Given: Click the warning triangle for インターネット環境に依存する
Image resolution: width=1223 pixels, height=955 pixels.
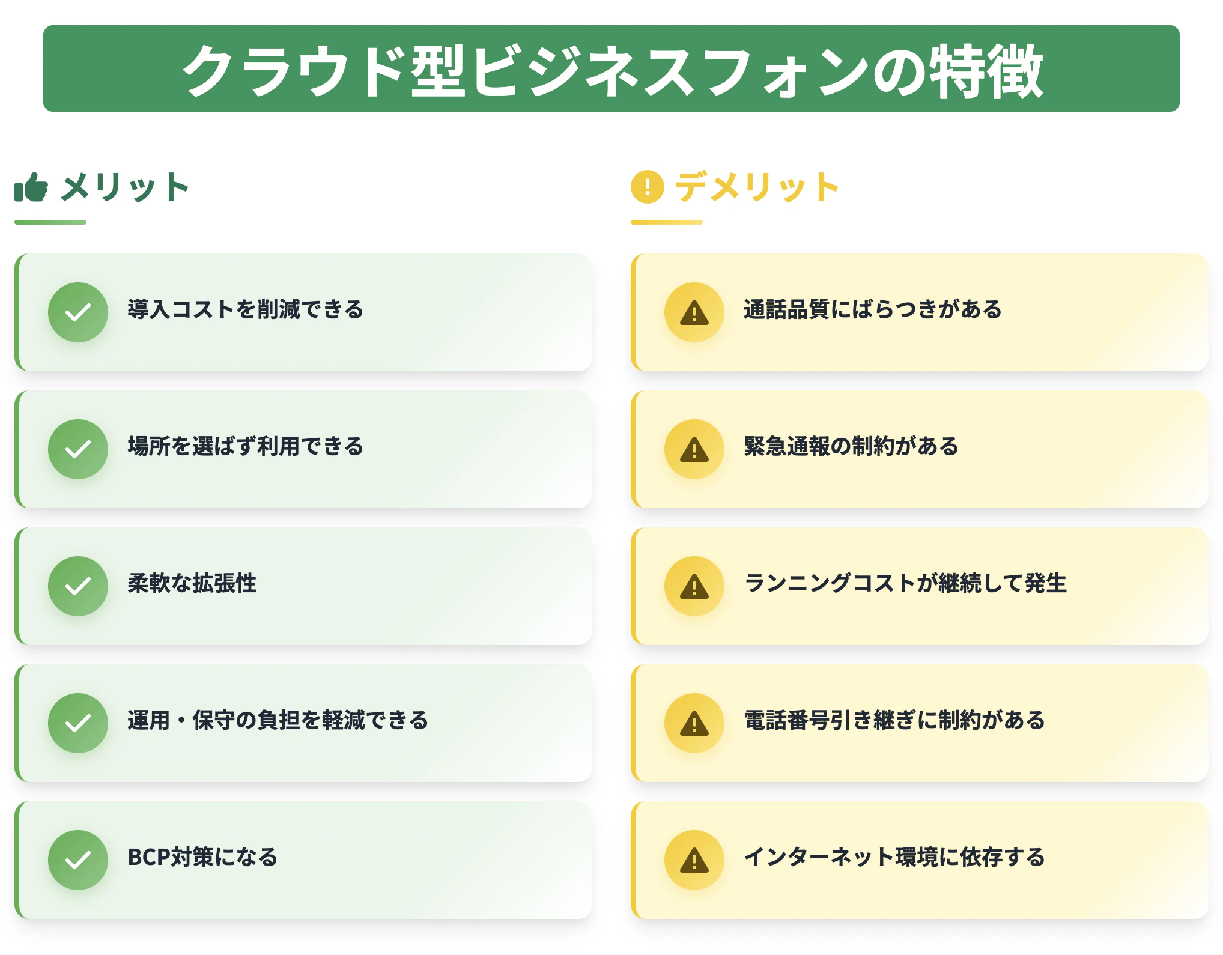Looking at the screenshot, I should click(694, 860).
